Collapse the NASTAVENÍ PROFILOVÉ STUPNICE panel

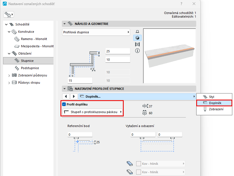(x=64, y=89)
